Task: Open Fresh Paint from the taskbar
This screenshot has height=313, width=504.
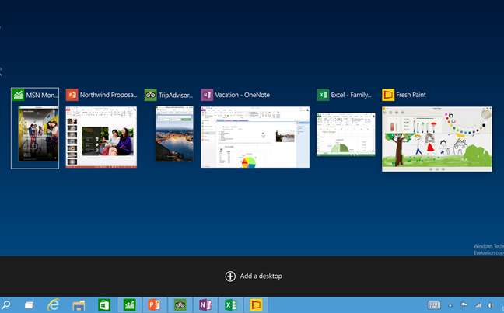Action: [256, 305]
